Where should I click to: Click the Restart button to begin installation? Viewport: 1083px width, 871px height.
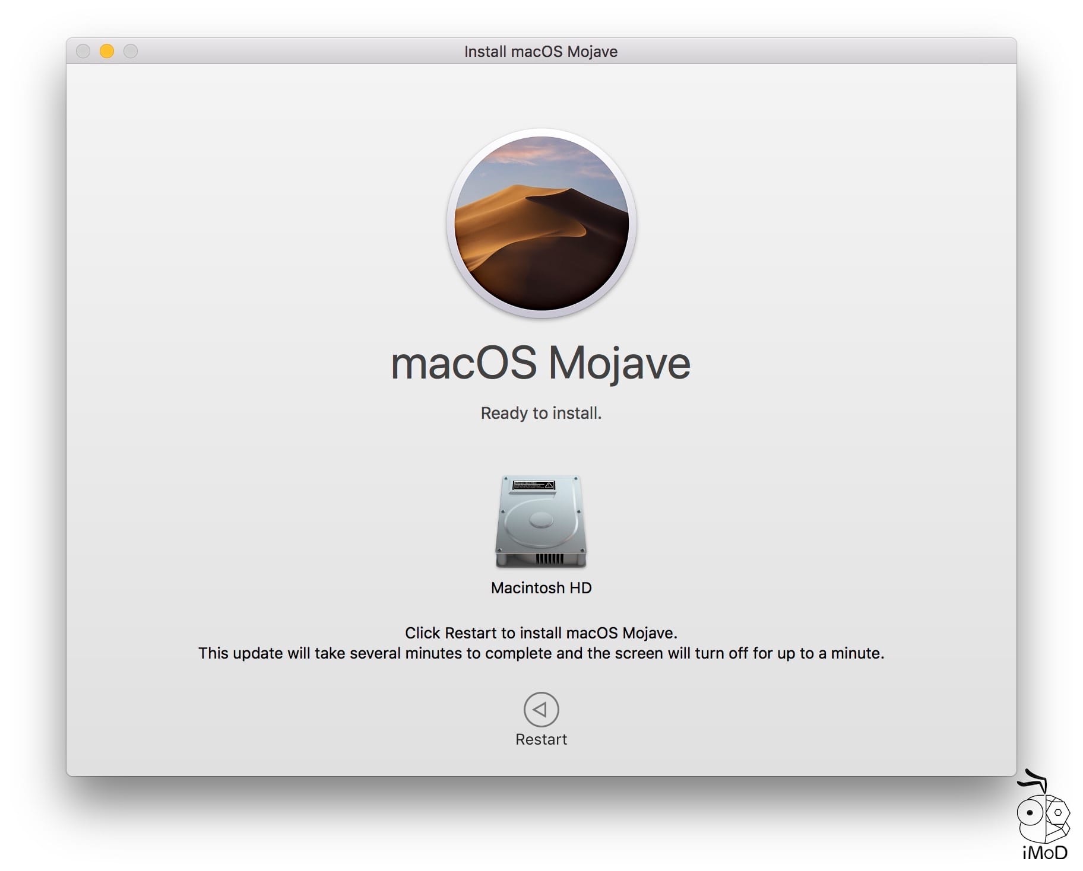pyautogui.click(x=540, y=710)
